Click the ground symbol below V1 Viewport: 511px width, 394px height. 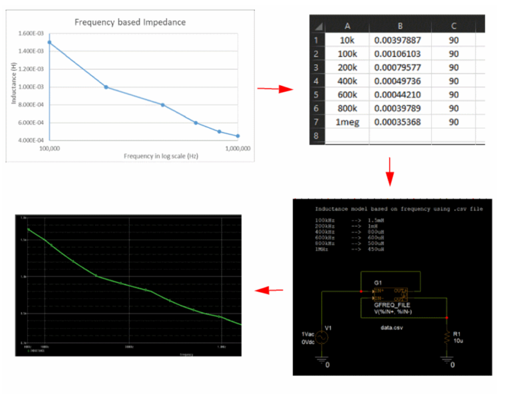(320, 359)
